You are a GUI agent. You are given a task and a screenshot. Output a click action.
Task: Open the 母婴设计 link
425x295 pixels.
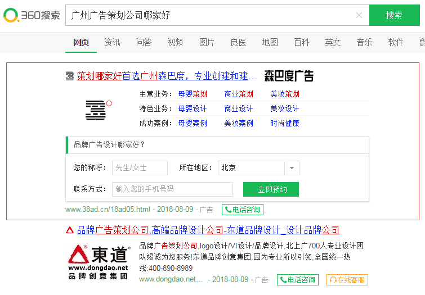(x=193, y=108)
